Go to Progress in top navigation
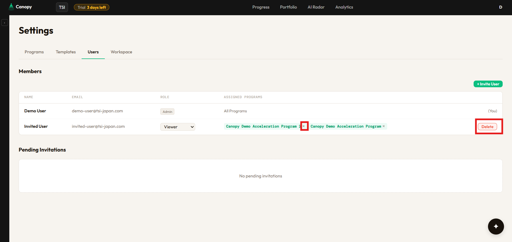The height and width of the screenshot is (242, 512). tap(261, 7)
